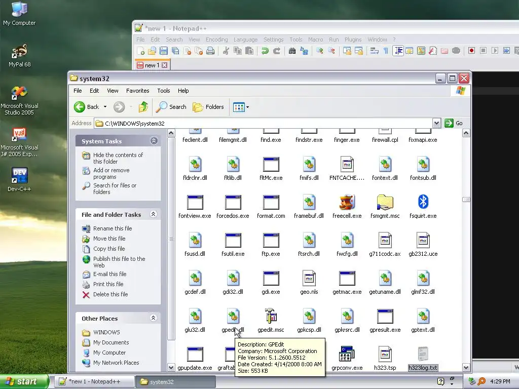519x389 pixels.
Task: Click into the Address field showing C:\WINDOWS\system32
Action: click(x=264, y=124)
